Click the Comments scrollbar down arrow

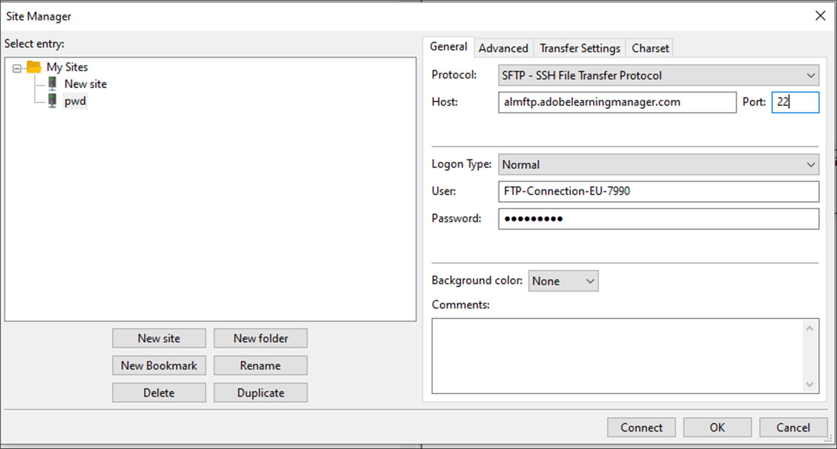coord(809,385)
